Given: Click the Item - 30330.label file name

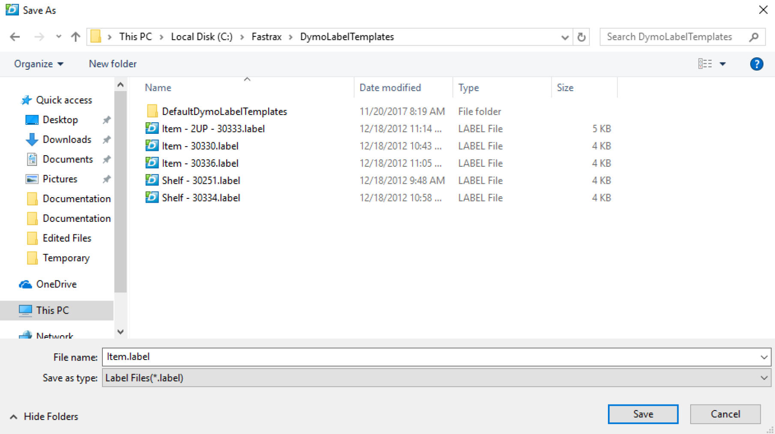Looking at the screenshot, I should pyautogui.click(x=200, y=146).
